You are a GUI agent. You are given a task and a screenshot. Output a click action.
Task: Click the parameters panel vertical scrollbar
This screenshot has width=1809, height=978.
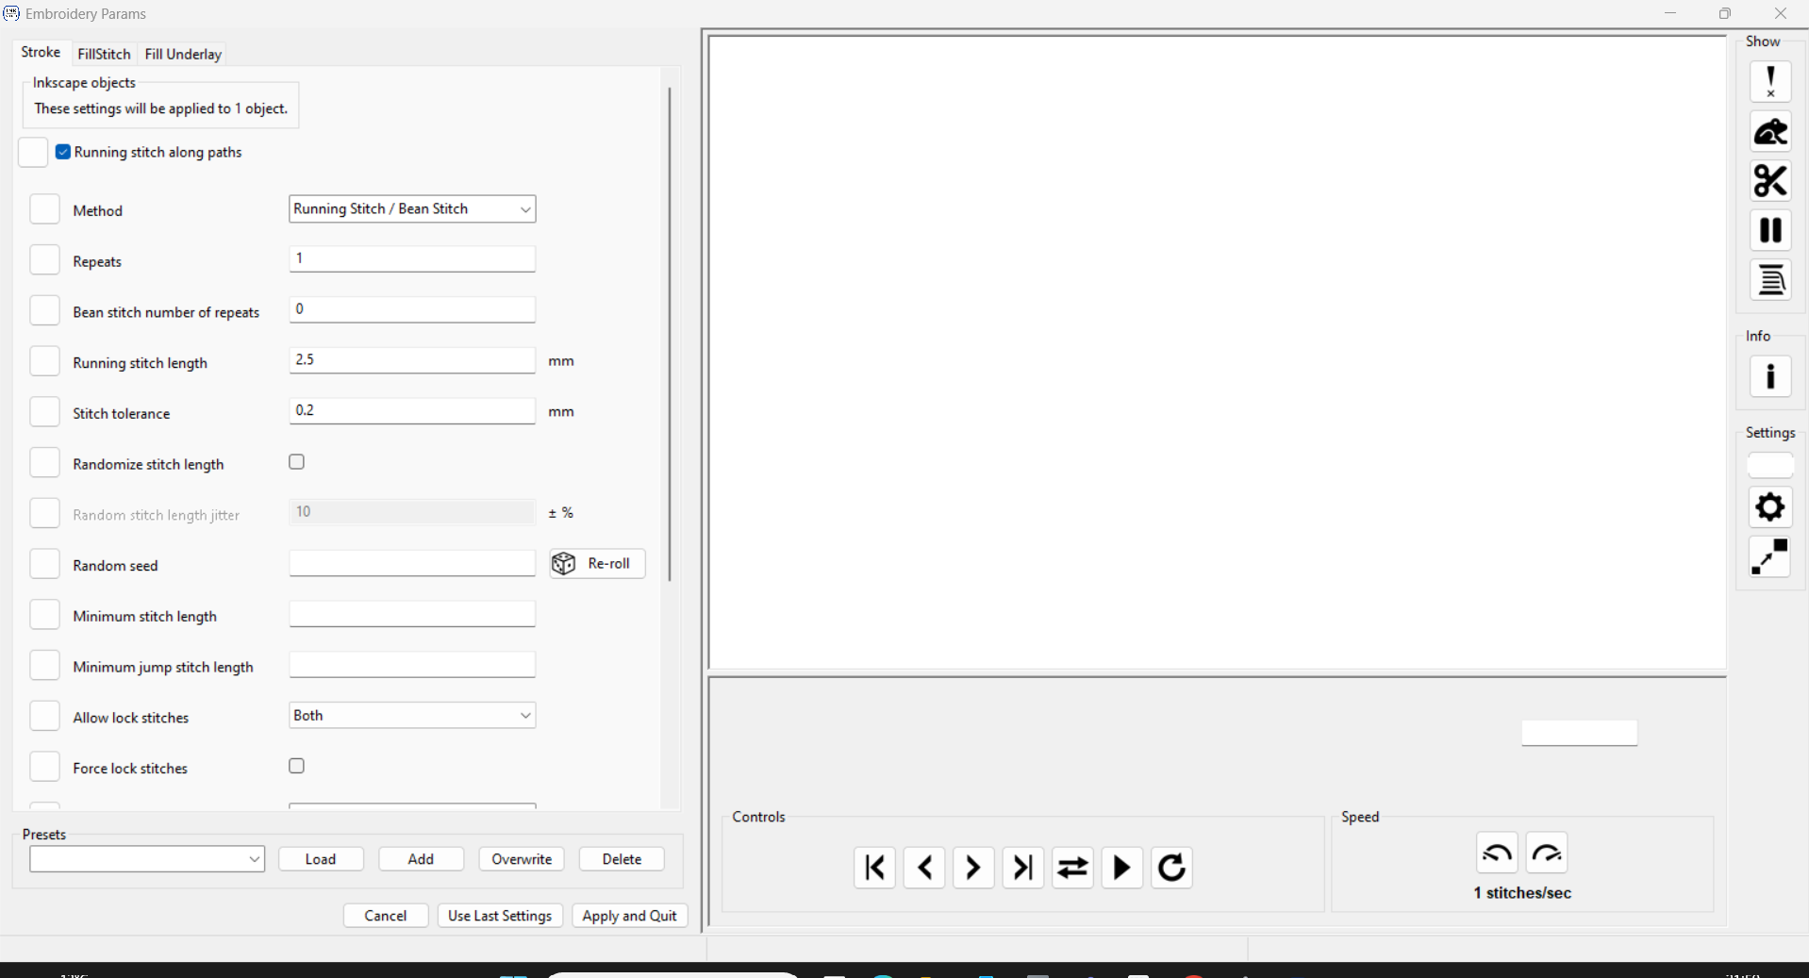coord(670,334)
